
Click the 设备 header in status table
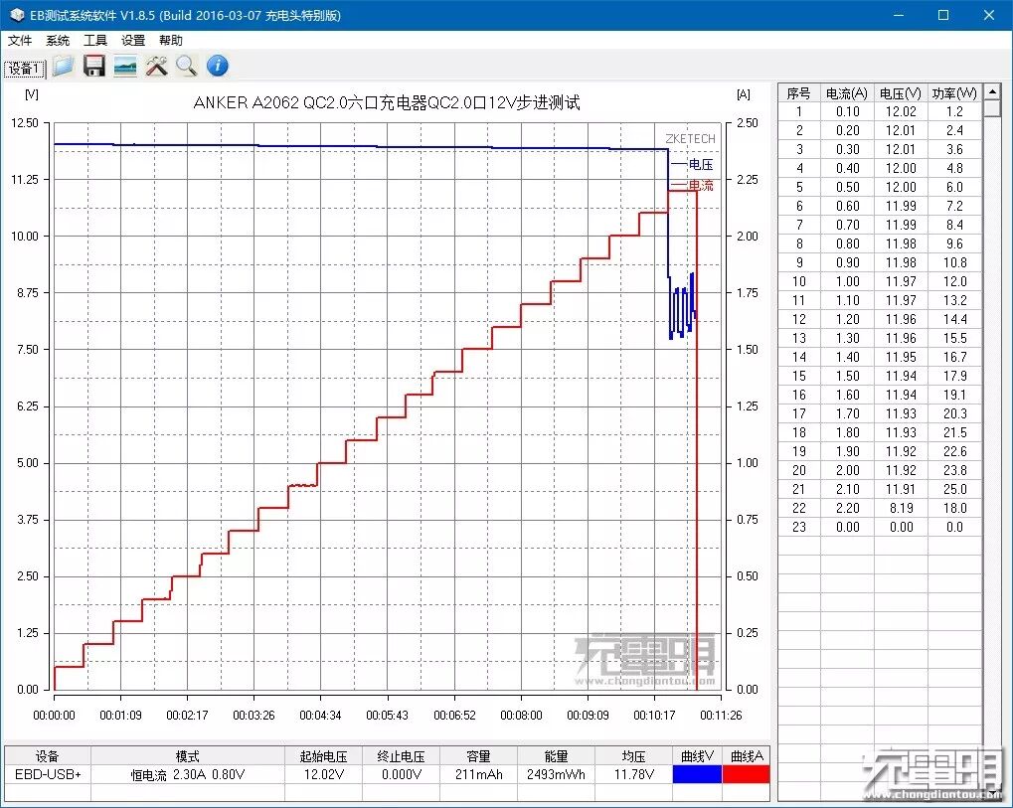tap(48, 755)
